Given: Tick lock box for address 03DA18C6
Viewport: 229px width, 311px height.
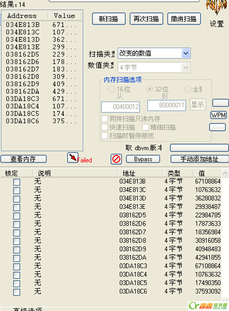Looking at the screenshot, I should [16, 292].
